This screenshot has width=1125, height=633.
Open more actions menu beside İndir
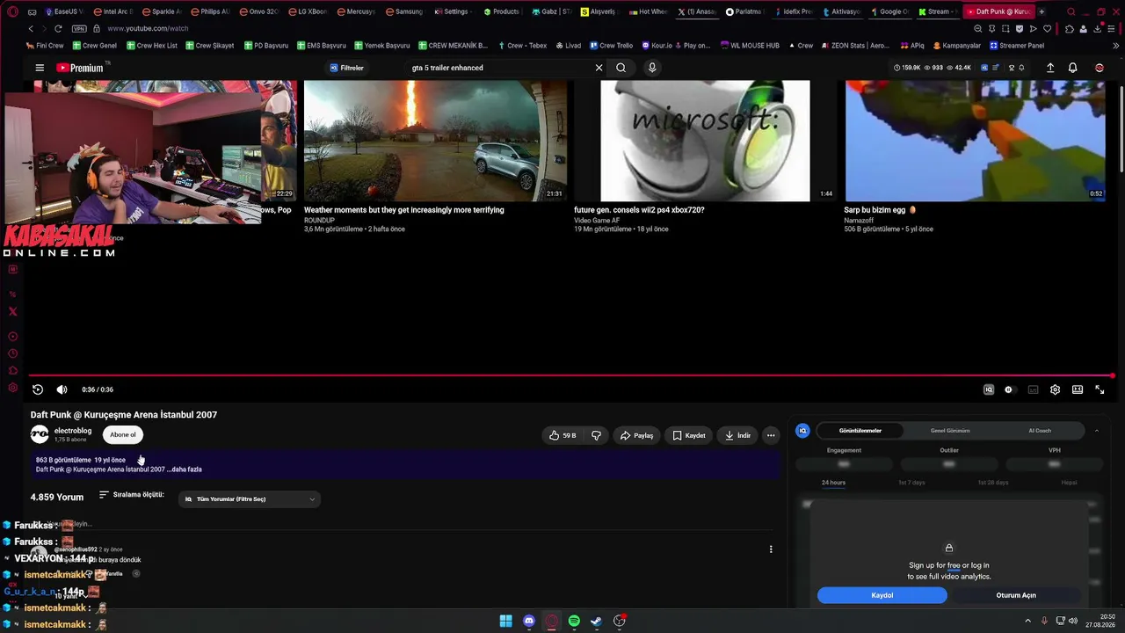771,435
